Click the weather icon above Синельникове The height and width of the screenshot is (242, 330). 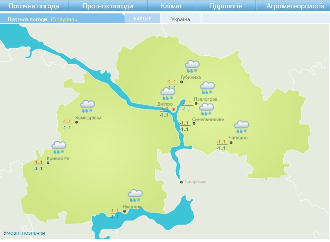(206, 109)
